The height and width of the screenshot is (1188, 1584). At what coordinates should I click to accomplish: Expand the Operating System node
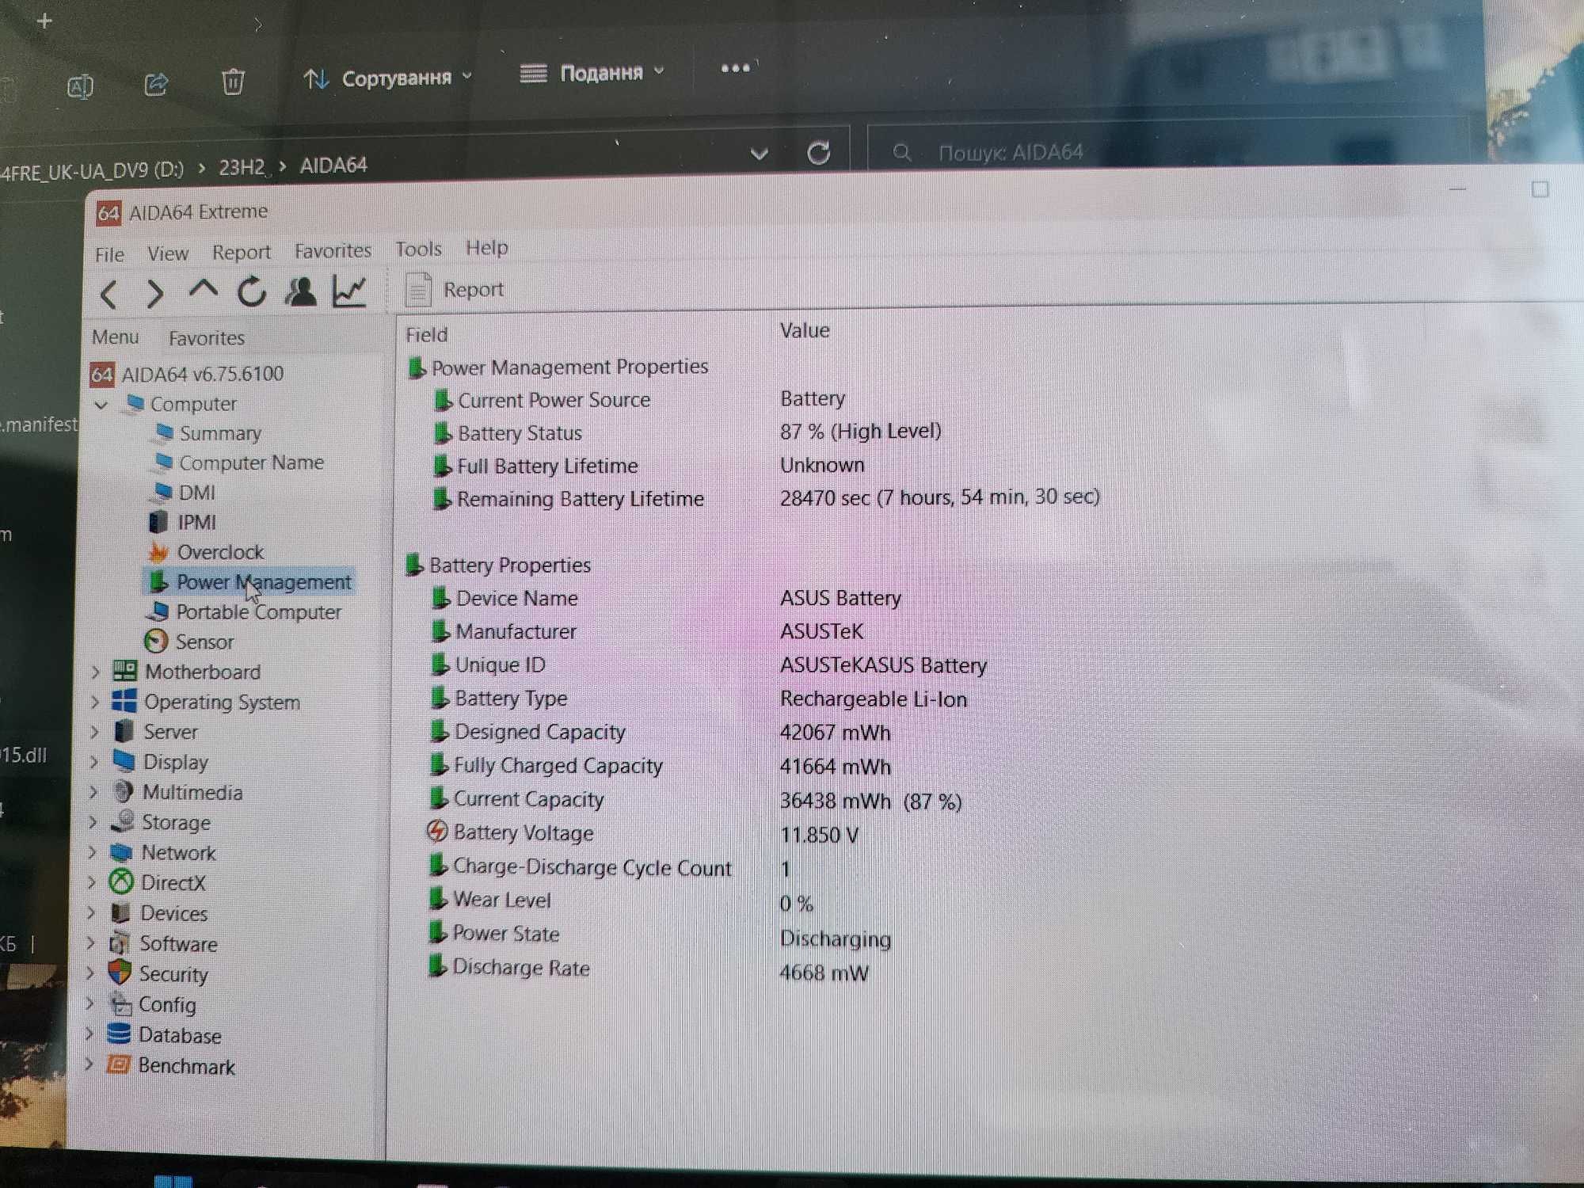point(94,703)
